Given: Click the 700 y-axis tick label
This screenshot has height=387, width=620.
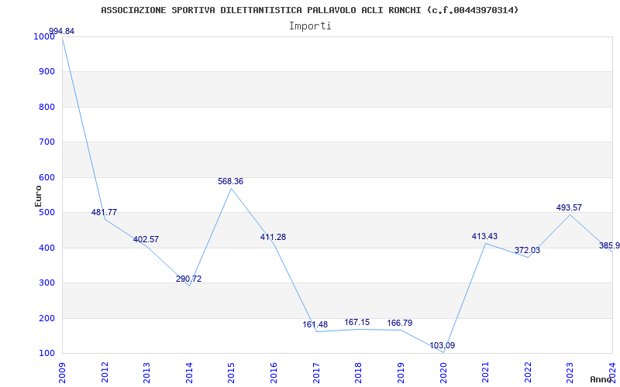Looking at the screenshot, I should (x=46, y=142).
